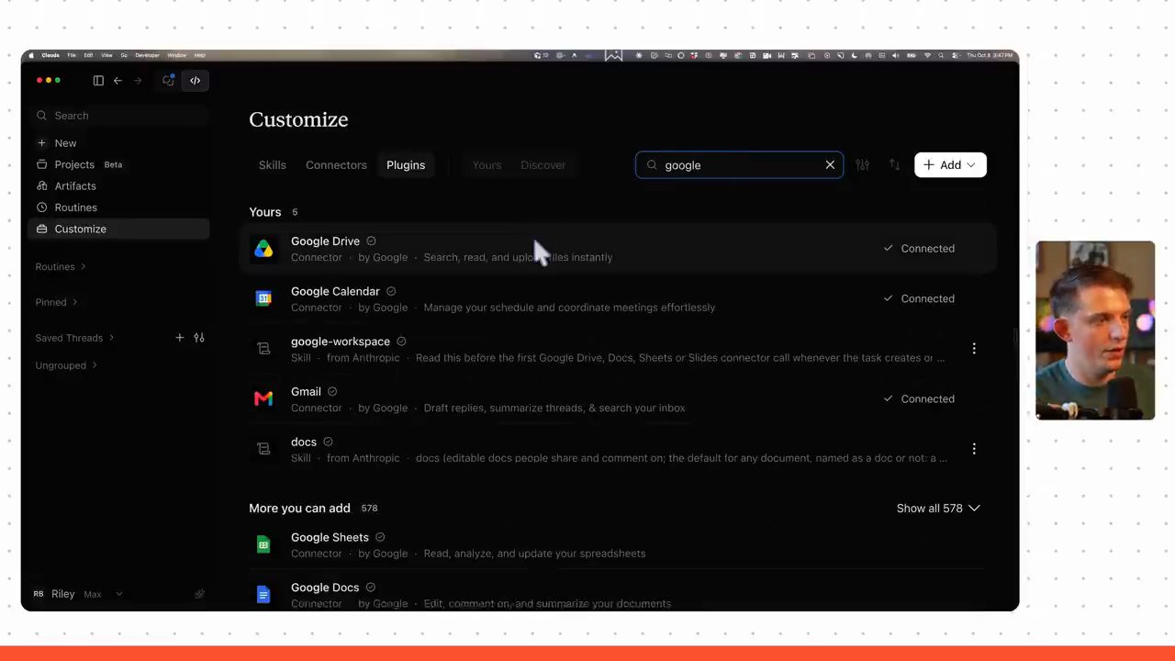Open more options for docs skill

974,449
